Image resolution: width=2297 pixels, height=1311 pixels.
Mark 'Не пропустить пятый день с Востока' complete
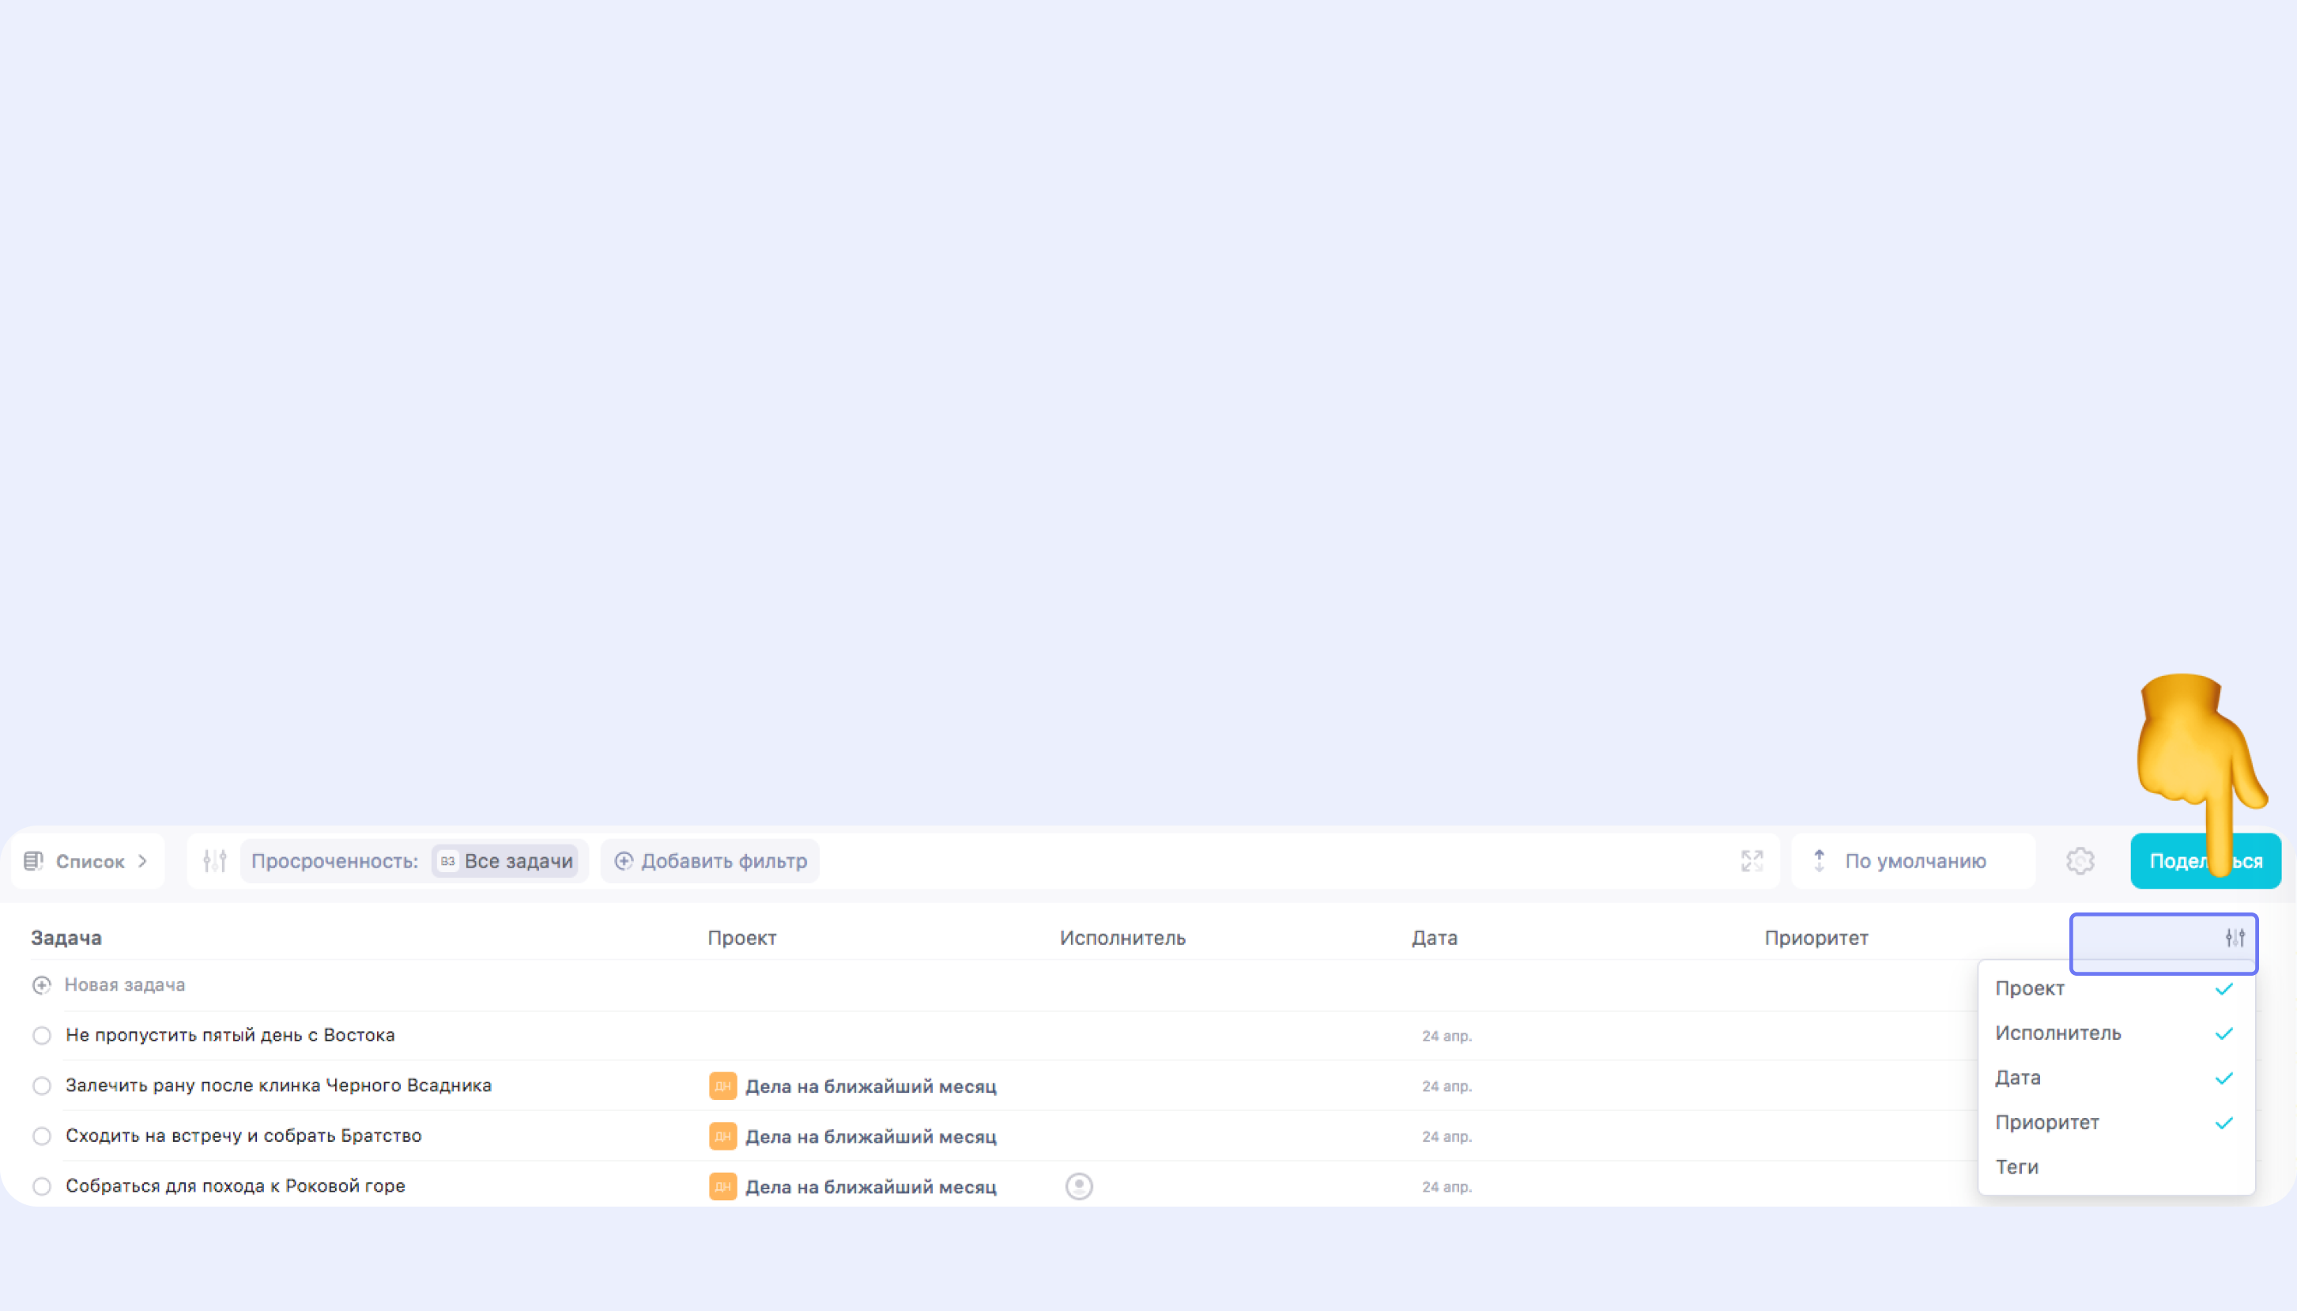(x=41, y=1036)
